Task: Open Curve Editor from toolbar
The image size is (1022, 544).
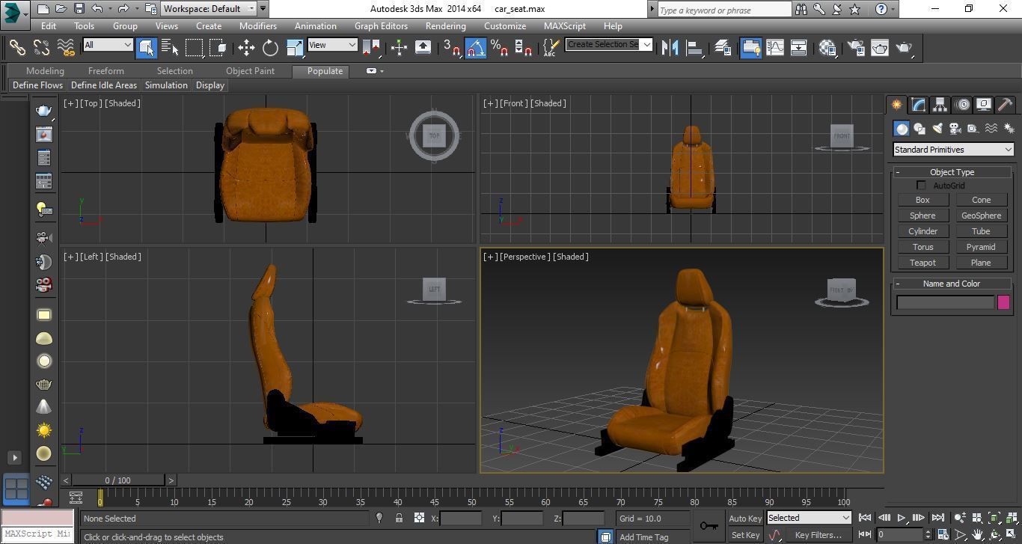Action: tap(775, 47)
